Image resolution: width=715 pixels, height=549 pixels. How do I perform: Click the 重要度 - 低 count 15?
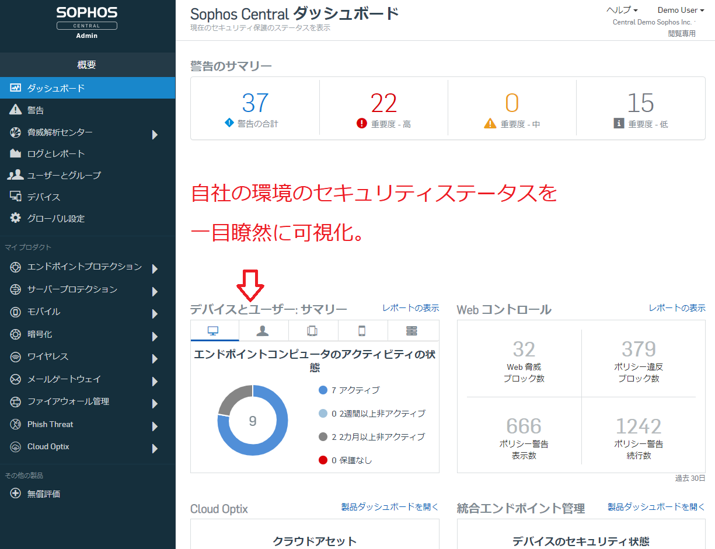pyautogui.click(x=640, y=103)
